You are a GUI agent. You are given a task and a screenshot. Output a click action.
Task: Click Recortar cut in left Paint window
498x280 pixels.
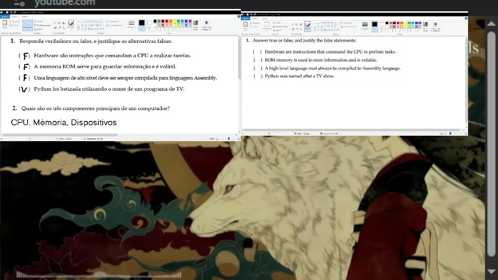[14, 21]
